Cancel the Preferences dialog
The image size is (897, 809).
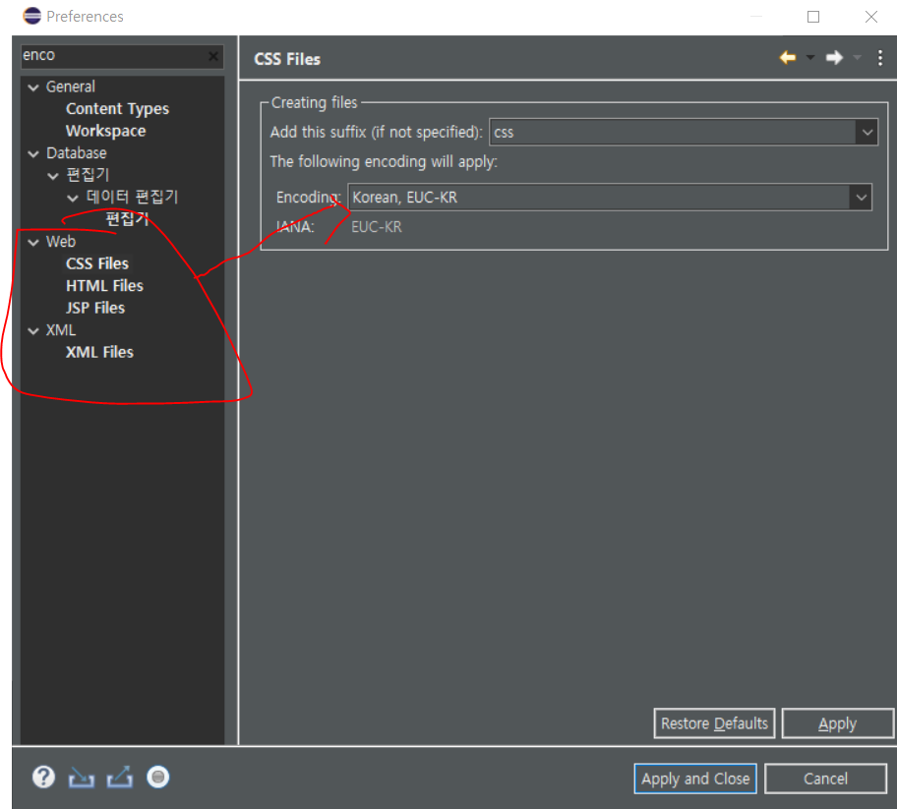click(x=825, y=779)
